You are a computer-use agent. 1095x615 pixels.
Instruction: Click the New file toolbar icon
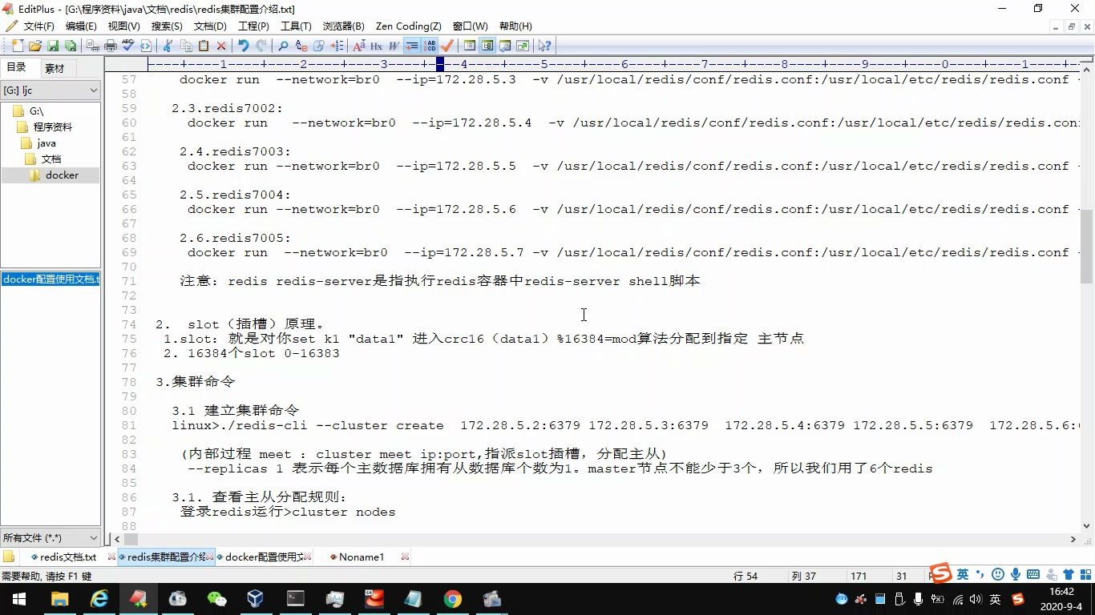[x=18, y=46]
